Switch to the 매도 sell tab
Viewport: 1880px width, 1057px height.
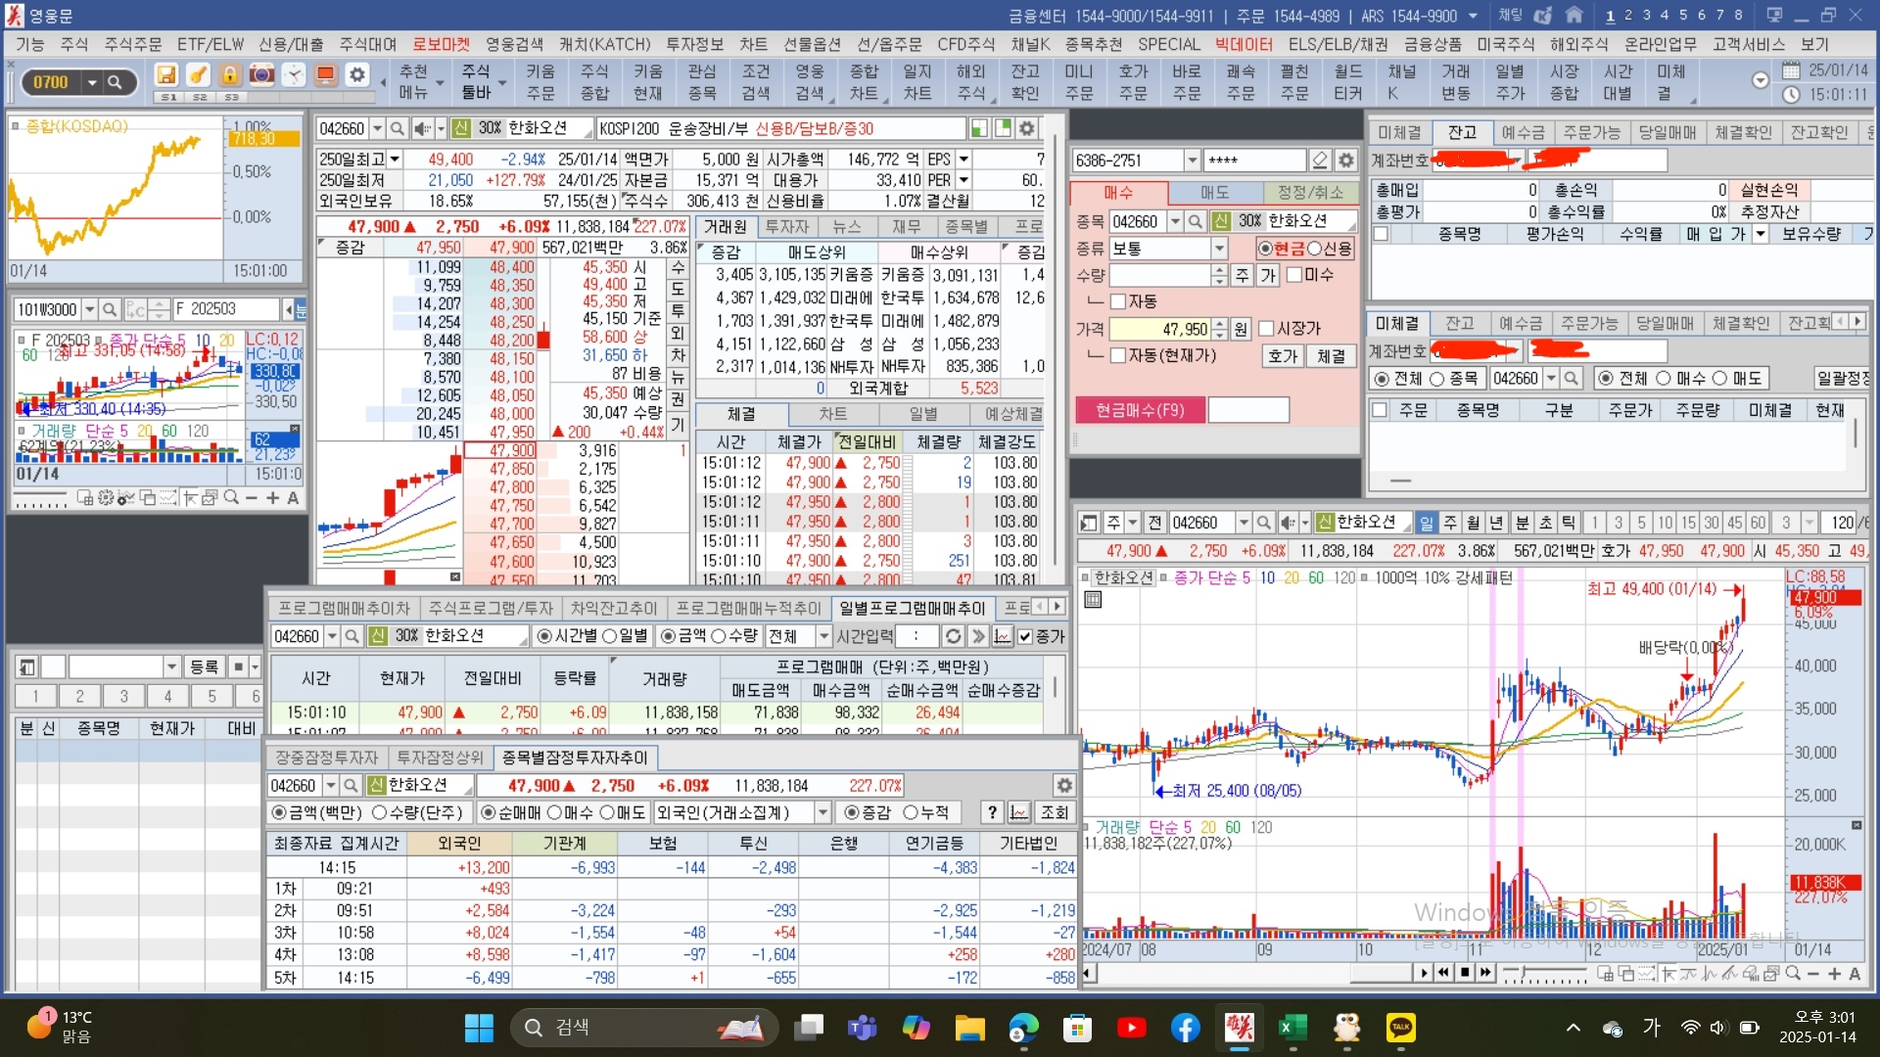[1214, 193]
